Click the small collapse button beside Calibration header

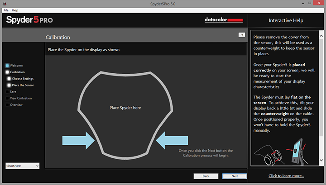tap(241, 35)
